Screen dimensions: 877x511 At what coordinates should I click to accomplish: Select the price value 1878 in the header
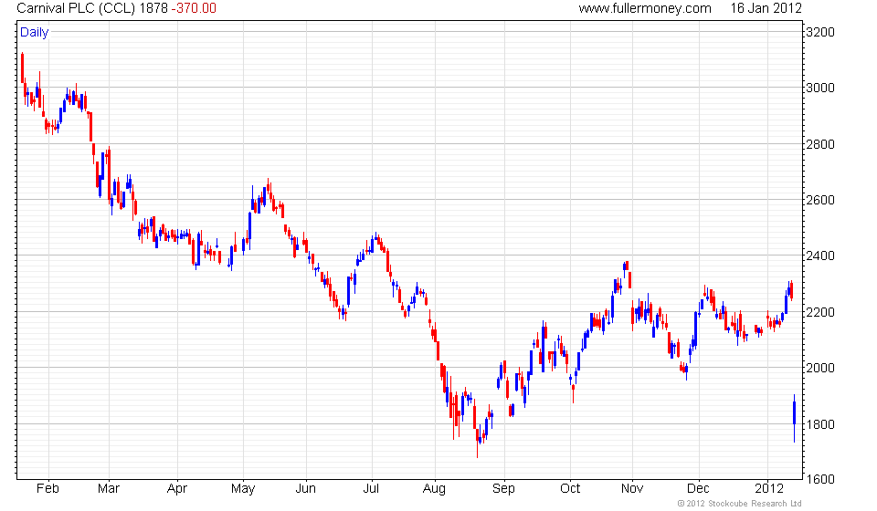click(x=153, y=8)
